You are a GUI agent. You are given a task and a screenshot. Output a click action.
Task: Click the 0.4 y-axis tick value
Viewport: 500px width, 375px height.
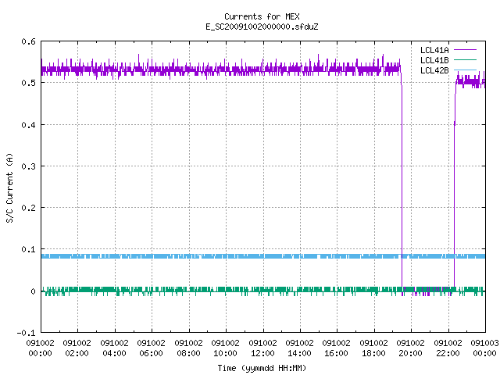(x=28, y=125)
